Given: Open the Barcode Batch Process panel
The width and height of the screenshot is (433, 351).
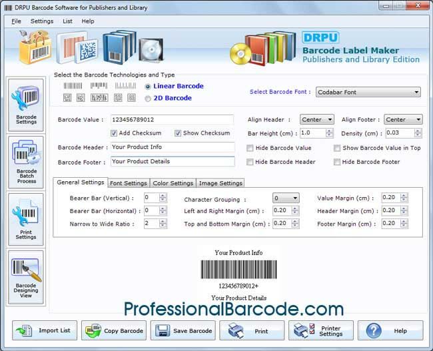Looking at the screenshot, I should pyautogui.click(x=26, y=163).
